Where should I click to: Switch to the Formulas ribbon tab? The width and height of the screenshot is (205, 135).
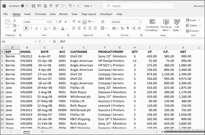[x=41, y=14]
